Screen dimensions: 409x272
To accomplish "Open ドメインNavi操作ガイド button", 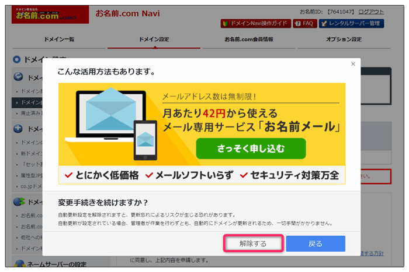I will click(x=256, y=23).
